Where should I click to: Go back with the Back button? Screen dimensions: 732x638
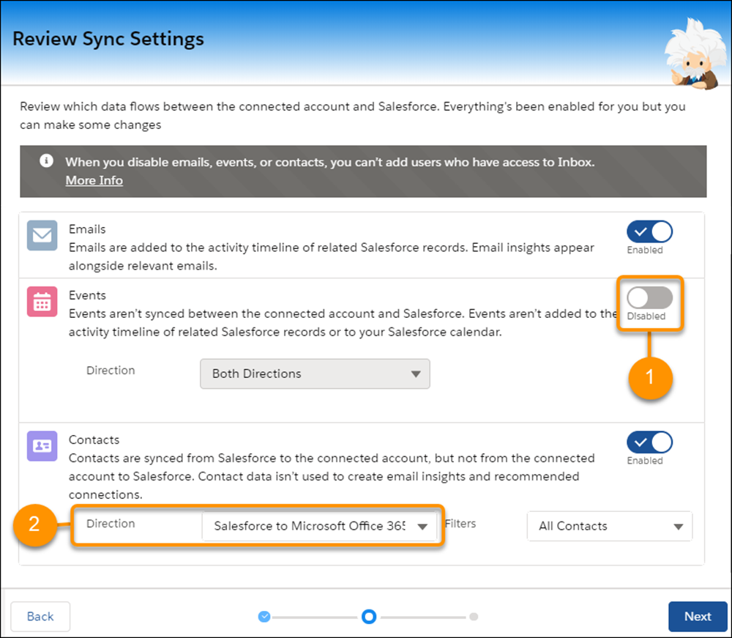[x=40, y=617]
